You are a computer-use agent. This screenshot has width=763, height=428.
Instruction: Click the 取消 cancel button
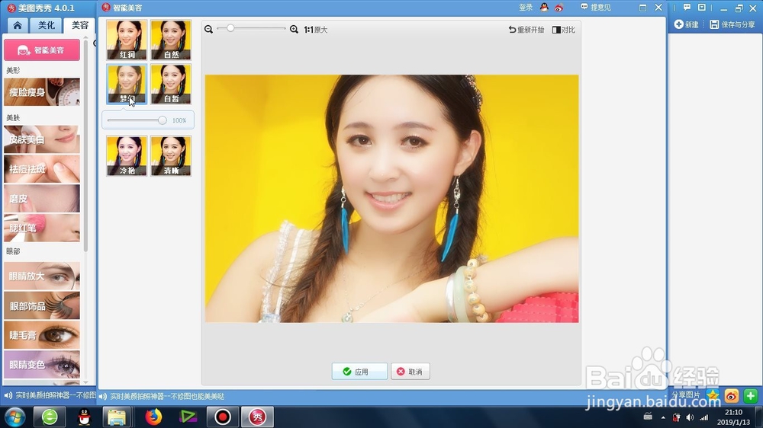click(x=410, y=371)
